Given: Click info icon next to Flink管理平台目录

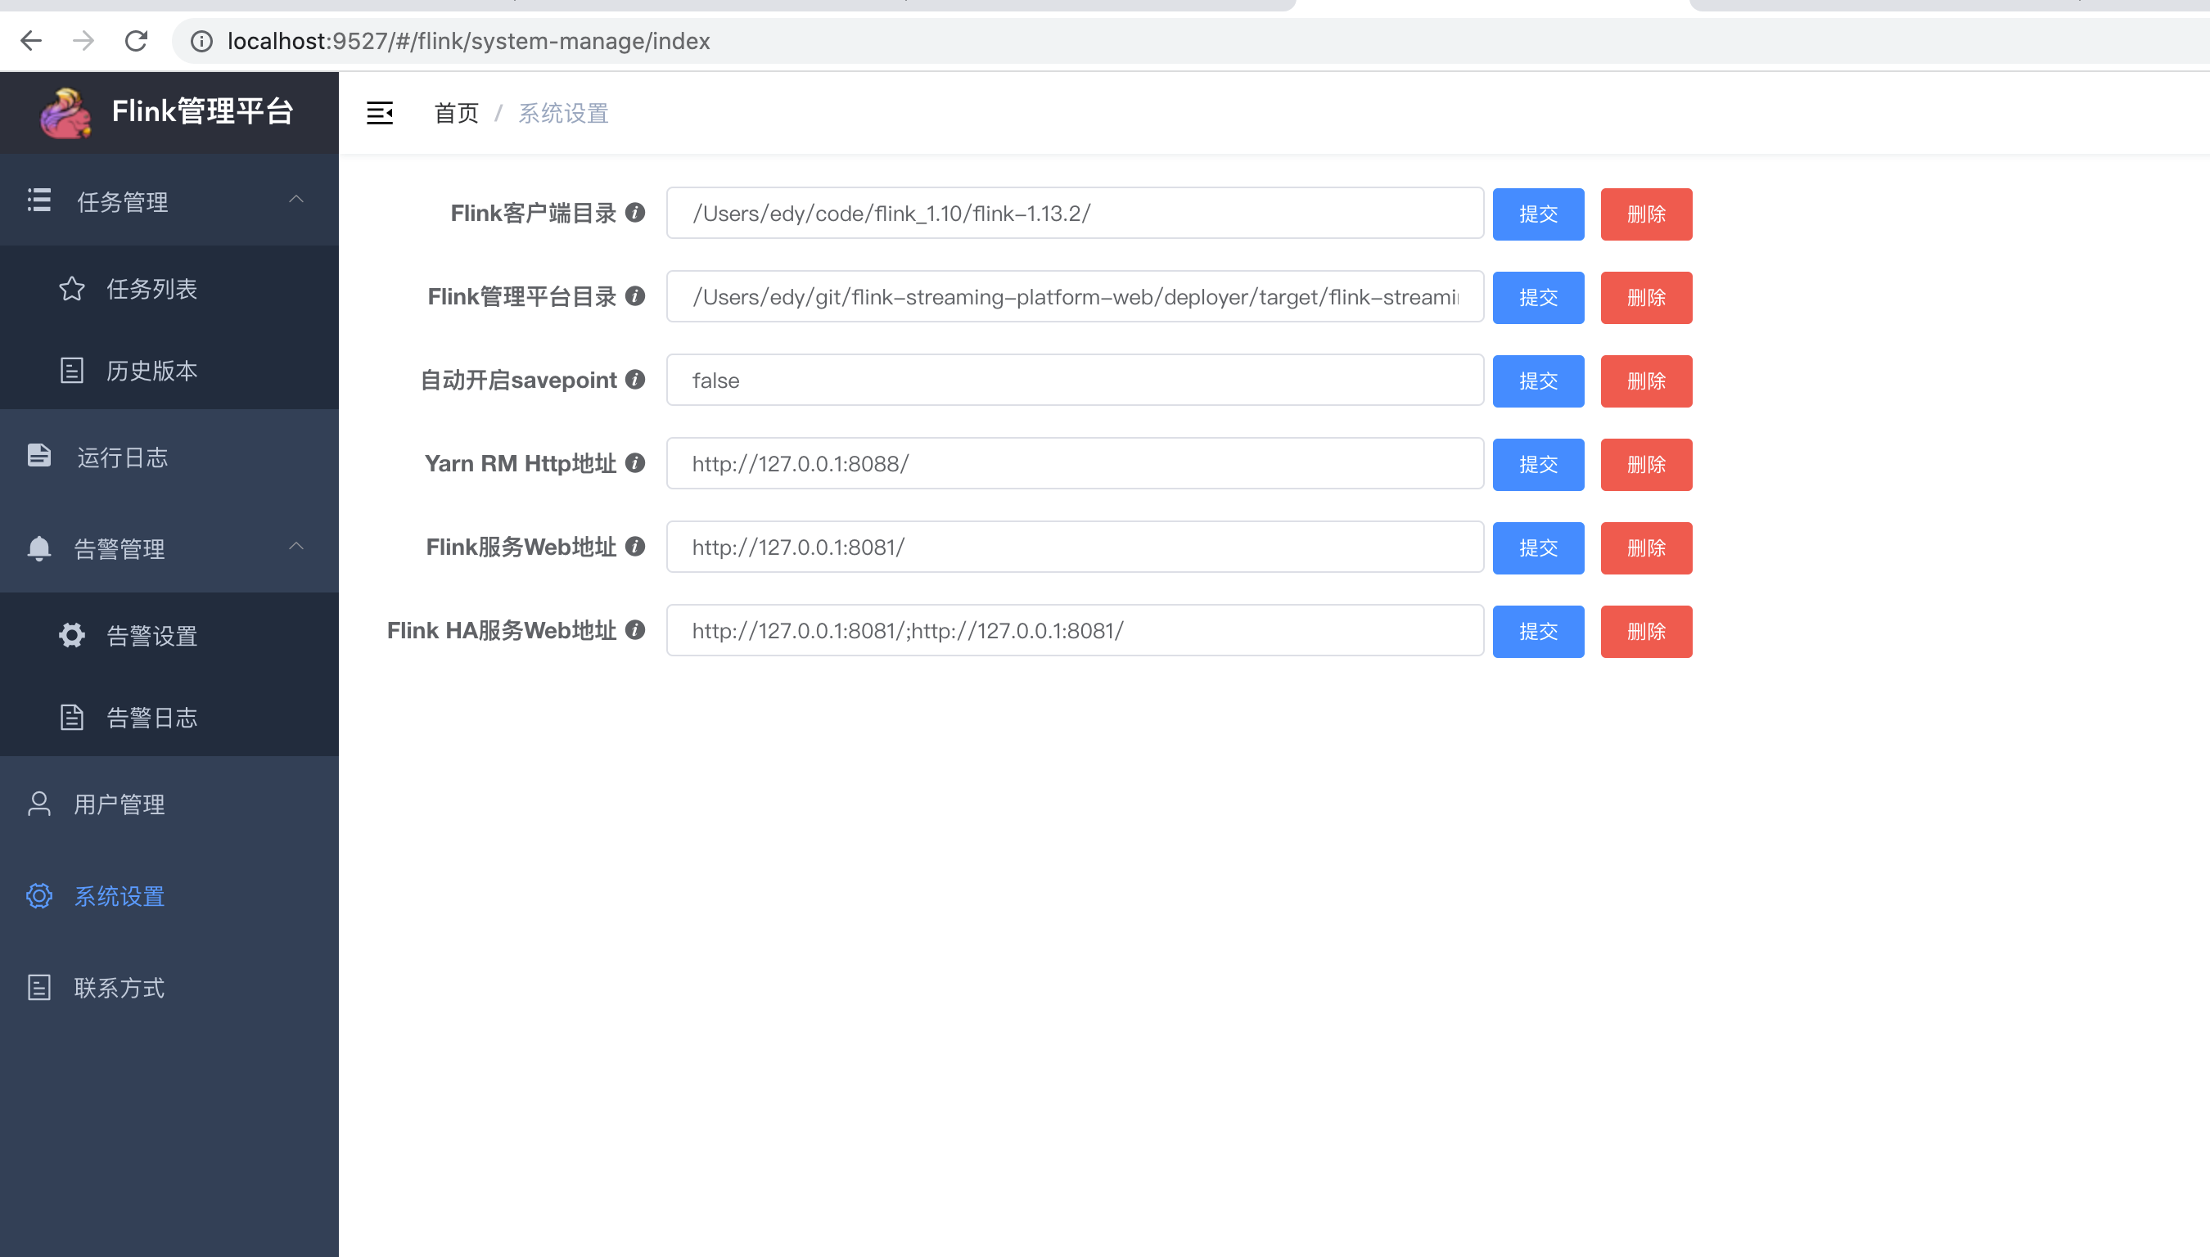Looking at the screenshot, I should (x=635, y=296).
